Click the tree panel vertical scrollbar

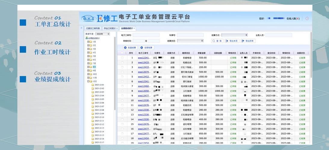(115, 73)
